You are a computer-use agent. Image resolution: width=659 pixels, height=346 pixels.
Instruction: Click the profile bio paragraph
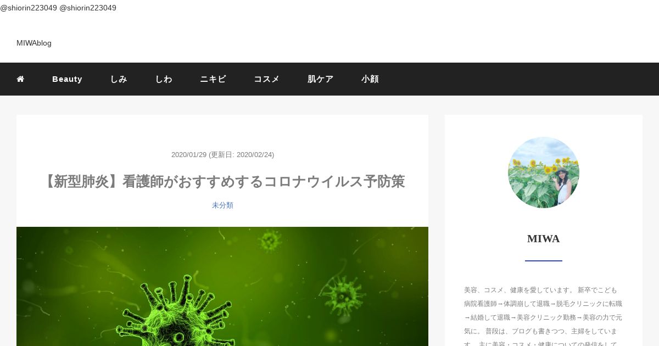544,316
